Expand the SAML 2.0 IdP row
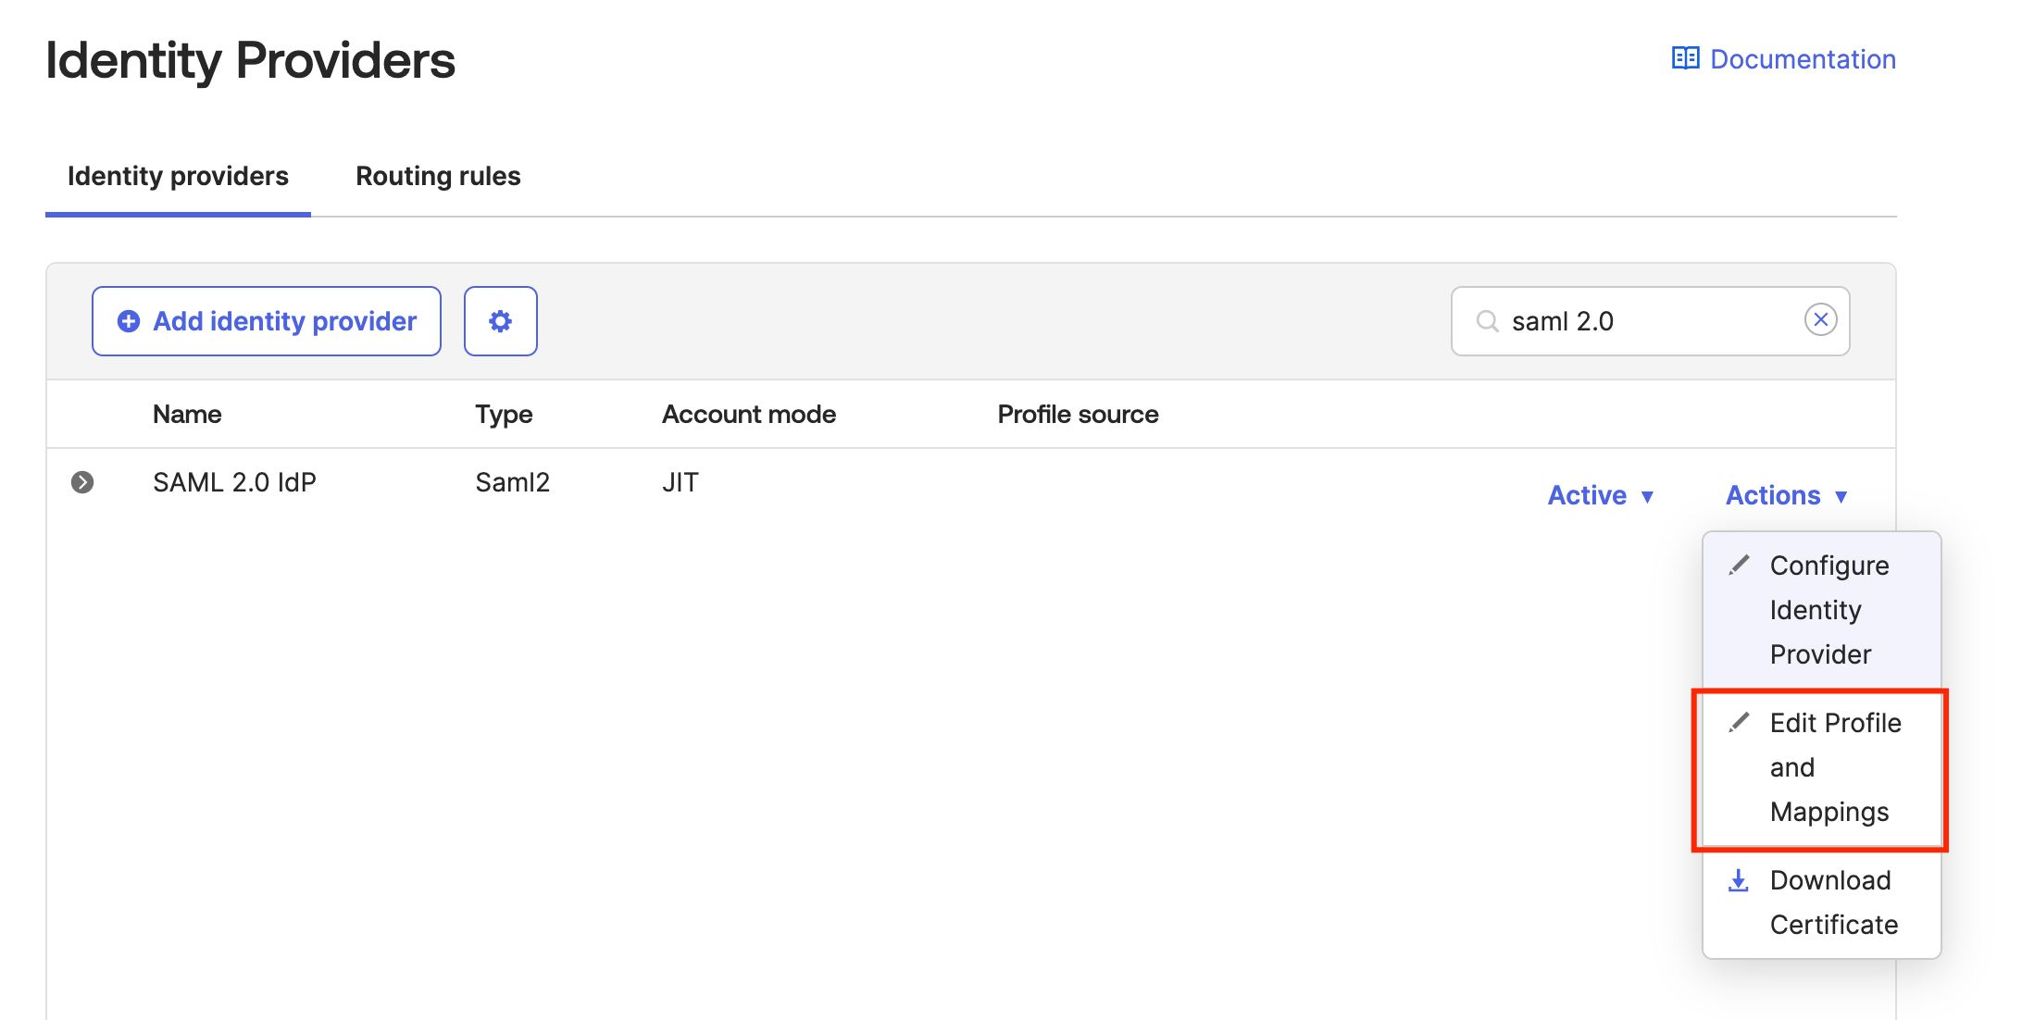 pyautogui.click(x=82, y=482)
